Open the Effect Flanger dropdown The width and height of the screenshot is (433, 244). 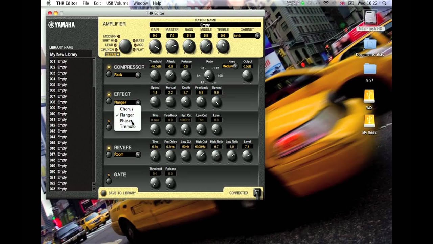tap(127, 102)
